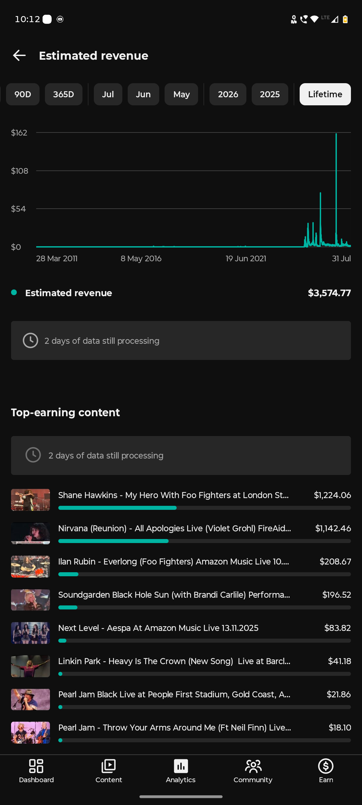The image size is (362, 805).
Task: Open the Community people icon
Action: (253, 766)
